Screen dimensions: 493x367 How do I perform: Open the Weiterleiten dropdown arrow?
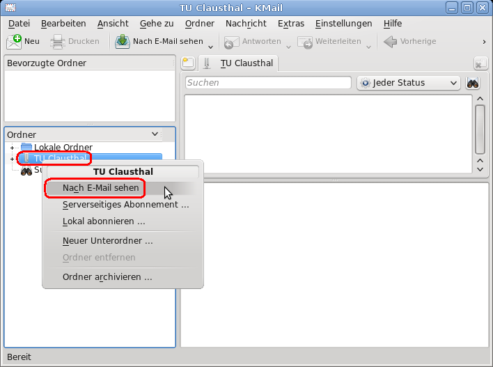pos(369,47)
